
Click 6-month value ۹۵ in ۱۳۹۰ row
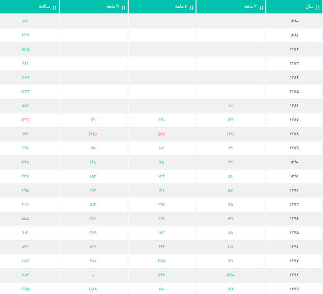coord(161,162)
